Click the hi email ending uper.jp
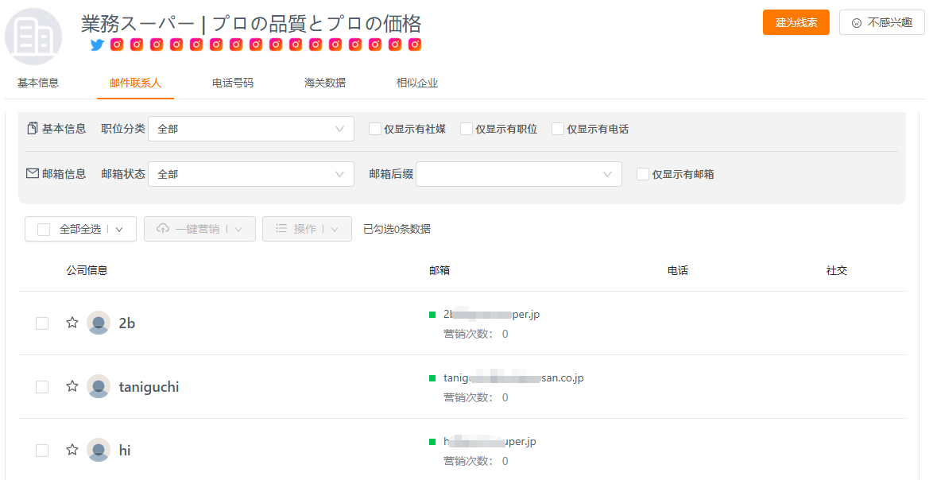933x480 pixels. [490, 441]
